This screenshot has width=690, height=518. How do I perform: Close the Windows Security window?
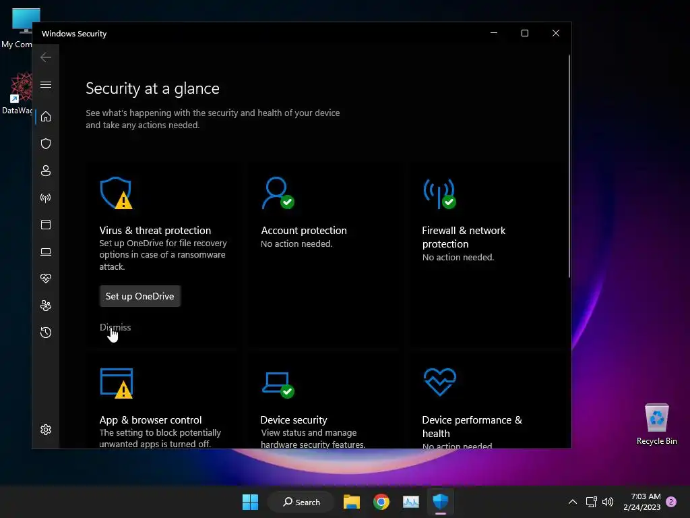pos(556,34)
